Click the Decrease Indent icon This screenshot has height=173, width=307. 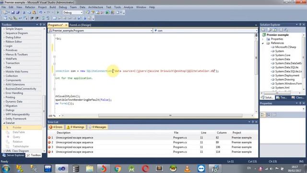(x=32, y=18)
